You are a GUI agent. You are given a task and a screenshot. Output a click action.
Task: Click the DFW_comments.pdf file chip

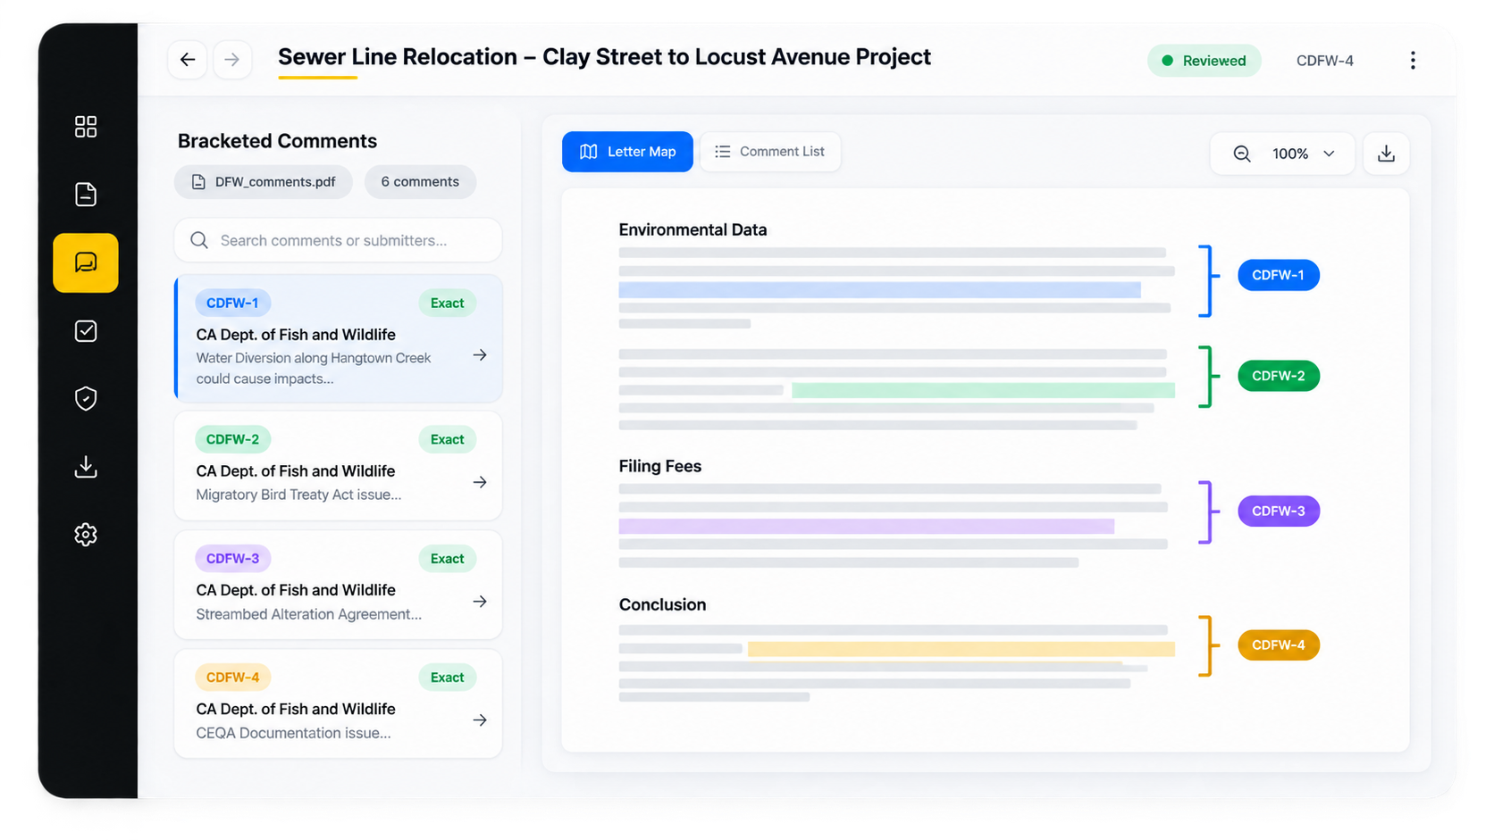[x=264, y=182]
